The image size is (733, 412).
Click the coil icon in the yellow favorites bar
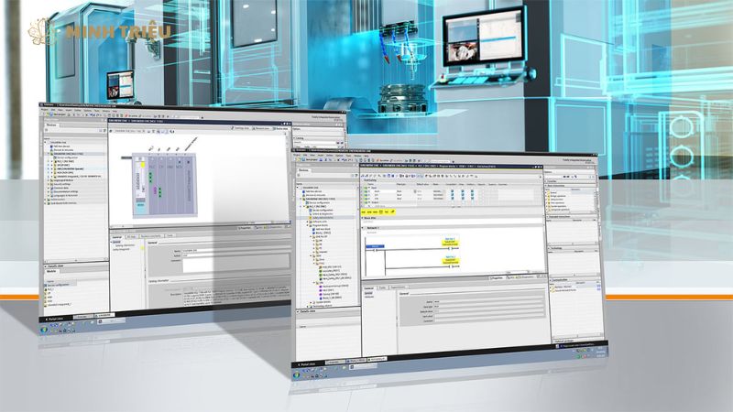coord(380,211)
